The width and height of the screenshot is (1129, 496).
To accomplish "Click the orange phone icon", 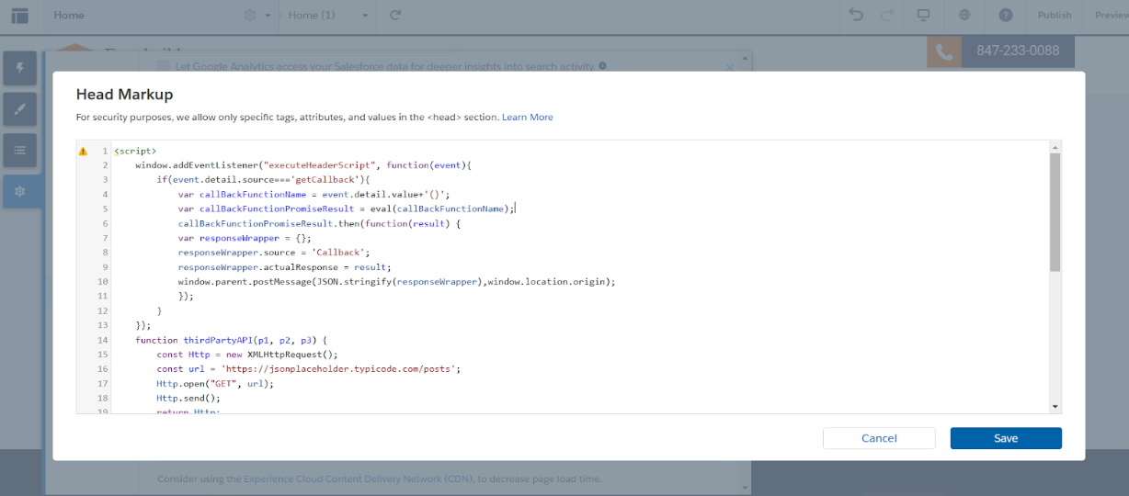I will (943, 51).
